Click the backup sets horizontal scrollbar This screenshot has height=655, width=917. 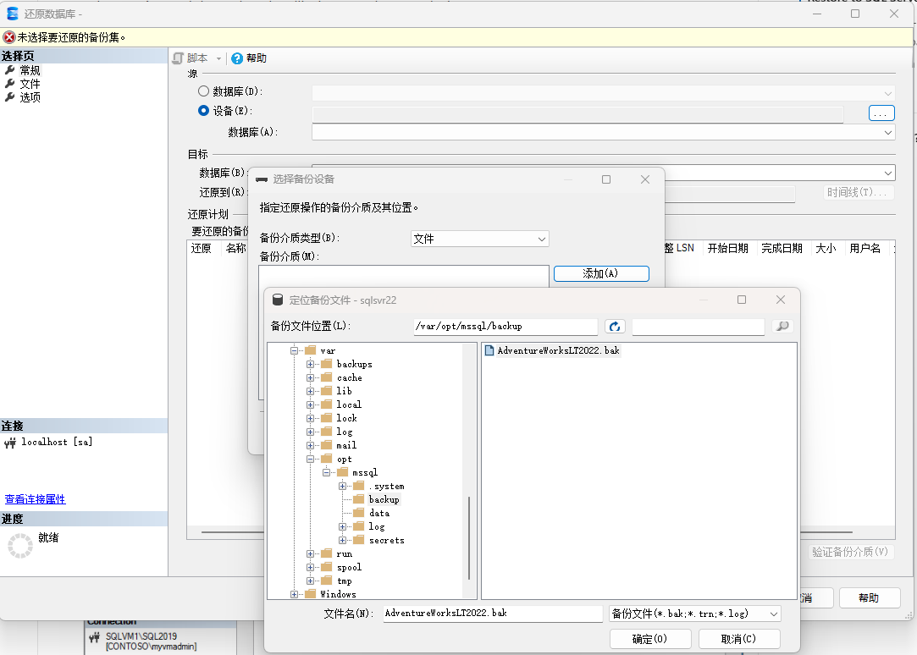(527, 532)
